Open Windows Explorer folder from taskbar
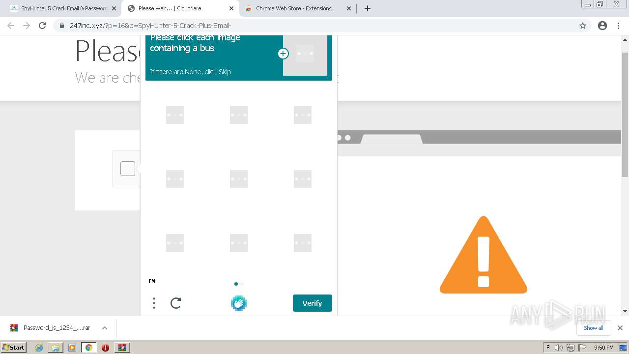The width and height of the screenshot is (629, 354). point(56,348)
